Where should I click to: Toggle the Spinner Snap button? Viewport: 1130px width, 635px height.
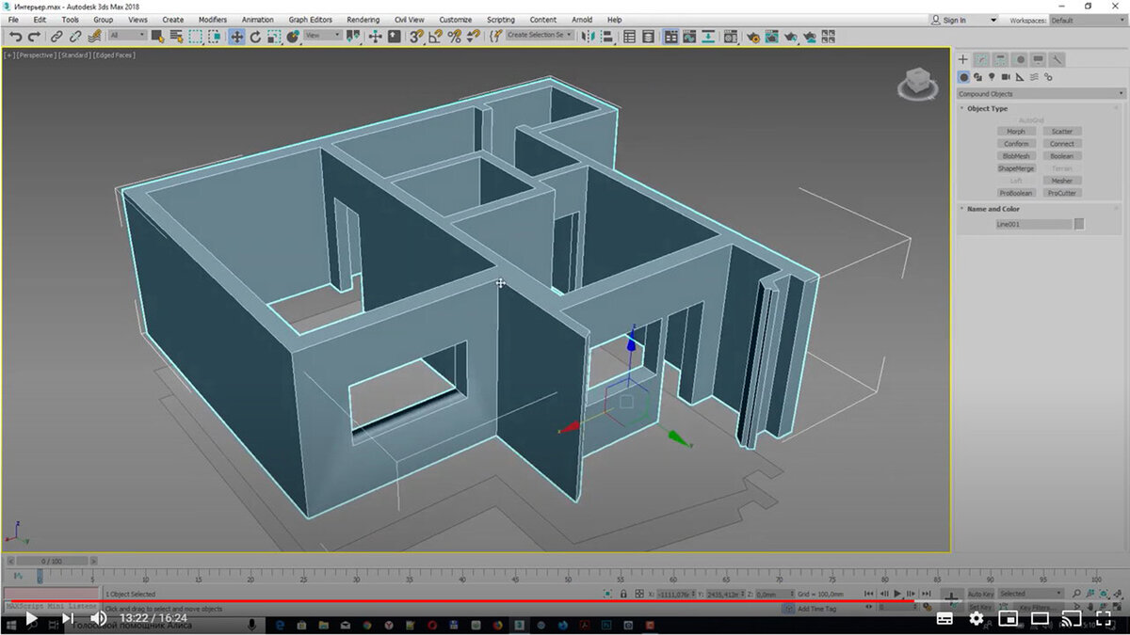click(x=473, y=37)
